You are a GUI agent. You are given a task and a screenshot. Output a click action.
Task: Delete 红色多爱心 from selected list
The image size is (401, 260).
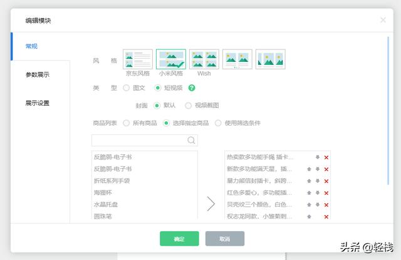[326, 193]
